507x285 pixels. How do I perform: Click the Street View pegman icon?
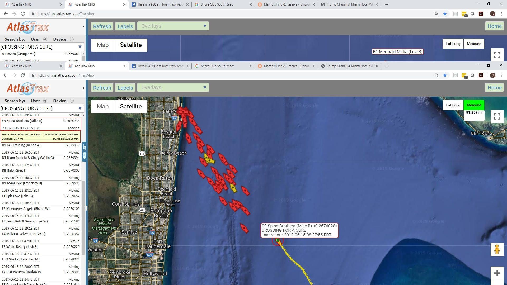497,249
